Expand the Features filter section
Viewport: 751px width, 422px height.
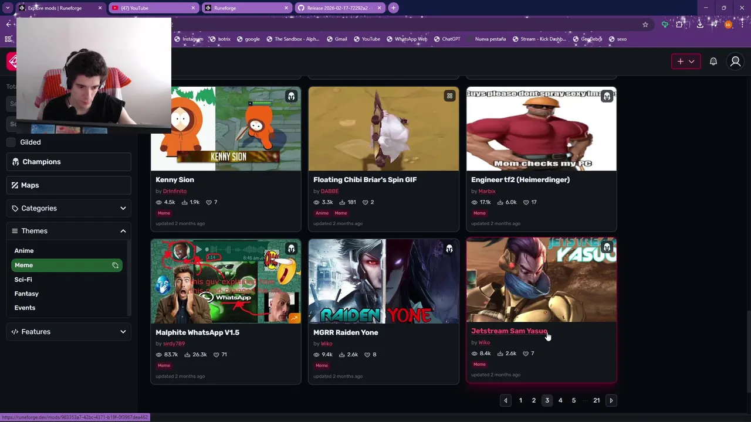pos(69,332)
